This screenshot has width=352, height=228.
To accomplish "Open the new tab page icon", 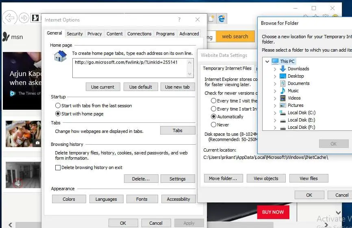I will click(211, 19).
